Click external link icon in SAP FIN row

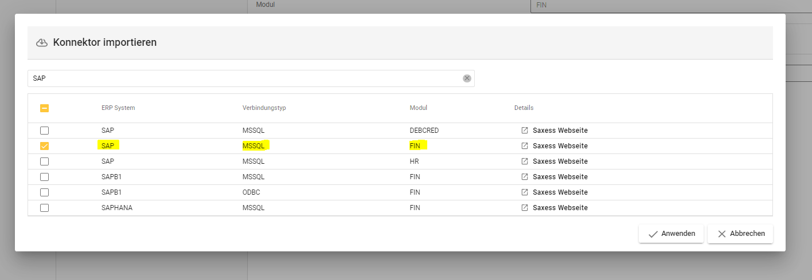(524, 146)
